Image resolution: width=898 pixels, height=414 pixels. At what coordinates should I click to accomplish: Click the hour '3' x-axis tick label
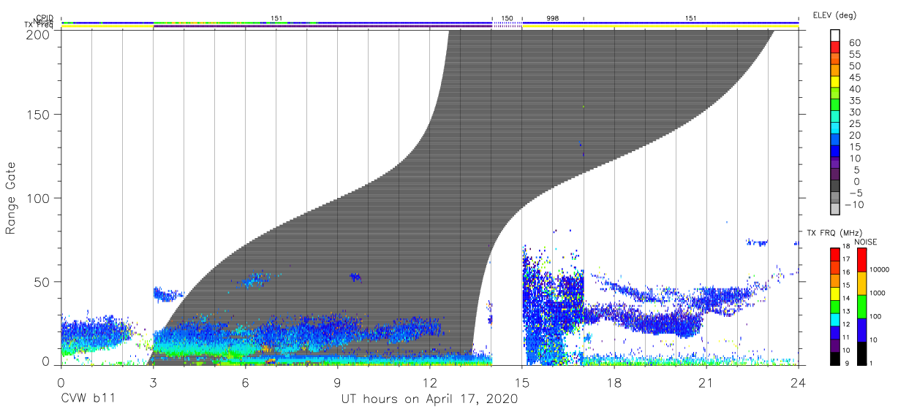tap(153, 383)
